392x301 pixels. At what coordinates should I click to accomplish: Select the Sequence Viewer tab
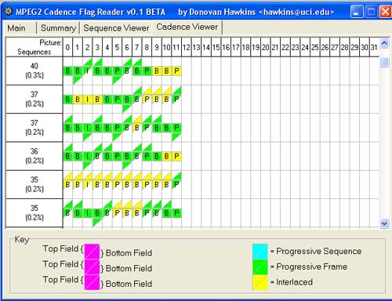point(116,27)
